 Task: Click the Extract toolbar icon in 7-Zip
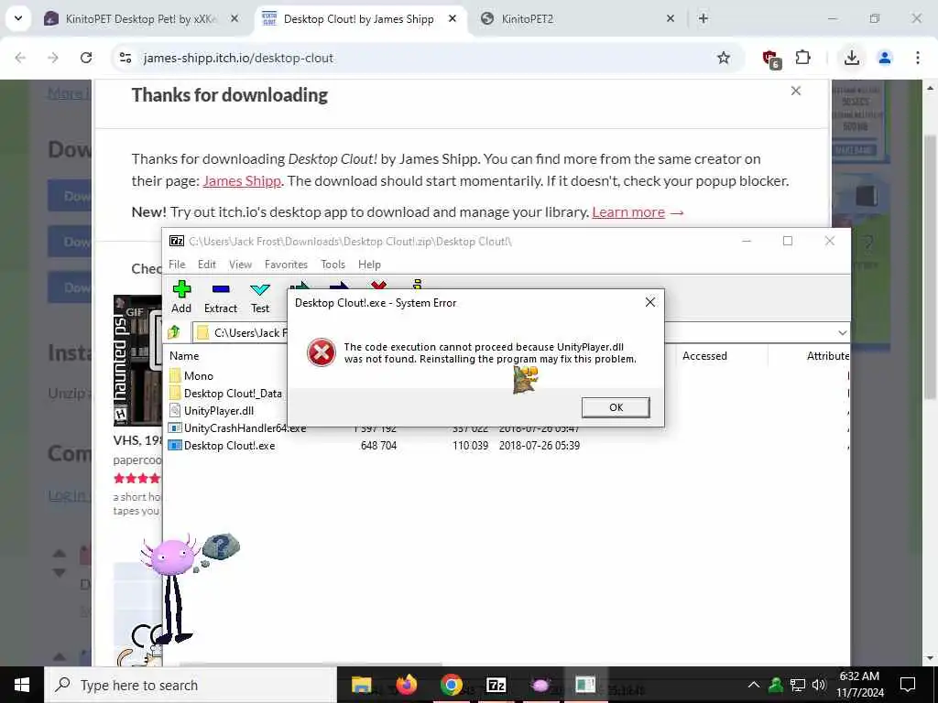click(x=221, y=297)
